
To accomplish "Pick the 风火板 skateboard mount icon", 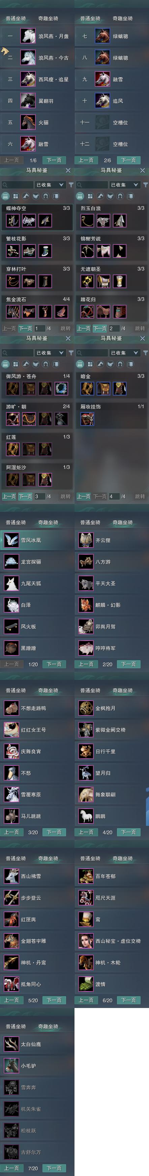I will click(x=11, y=626).
